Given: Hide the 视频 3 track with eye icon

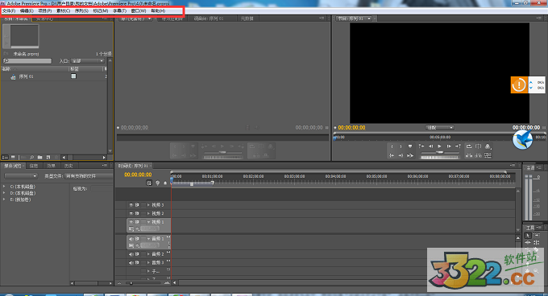Looking at the screenshot, I should click(x=131, y=205).
